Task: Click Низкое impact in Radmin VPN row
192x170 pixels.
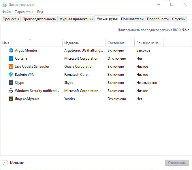Action: tap(142, 75)
